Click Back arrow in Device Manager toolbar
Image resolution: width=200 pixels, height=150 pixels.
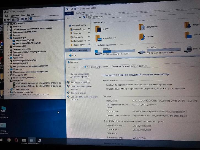[5, 20]
